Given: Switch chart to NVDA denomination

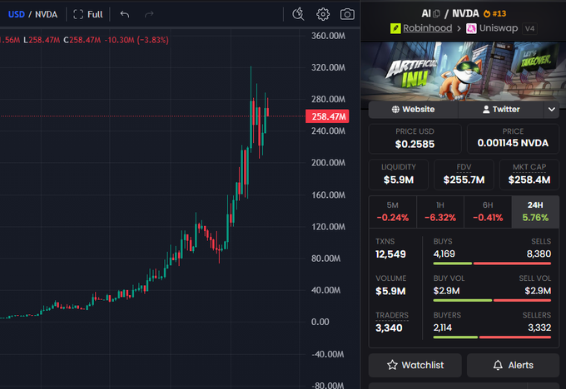Looking at the screenshot, I should (x=47, y=14).
